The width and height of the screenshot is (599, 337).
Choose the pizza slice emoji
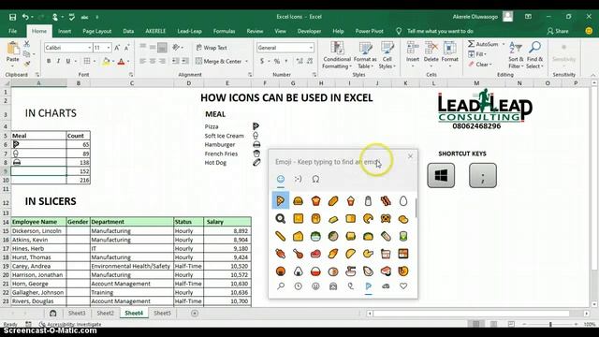281,200
